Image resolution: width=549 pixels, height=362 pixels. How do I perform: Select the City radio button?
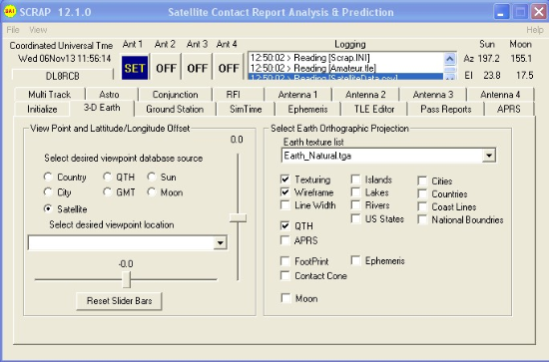pos(48,192)
